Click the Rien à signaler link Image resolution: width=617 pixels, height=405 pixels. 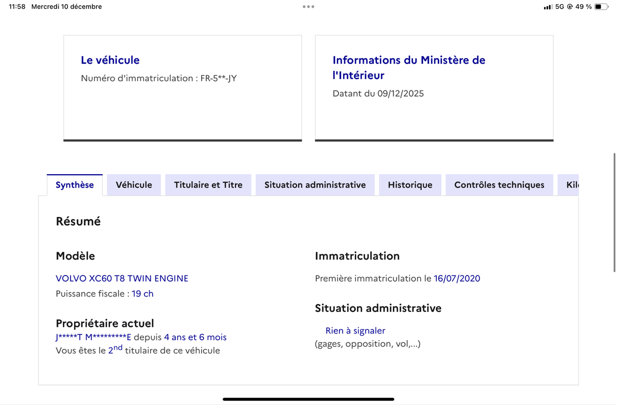click(355, 331)
